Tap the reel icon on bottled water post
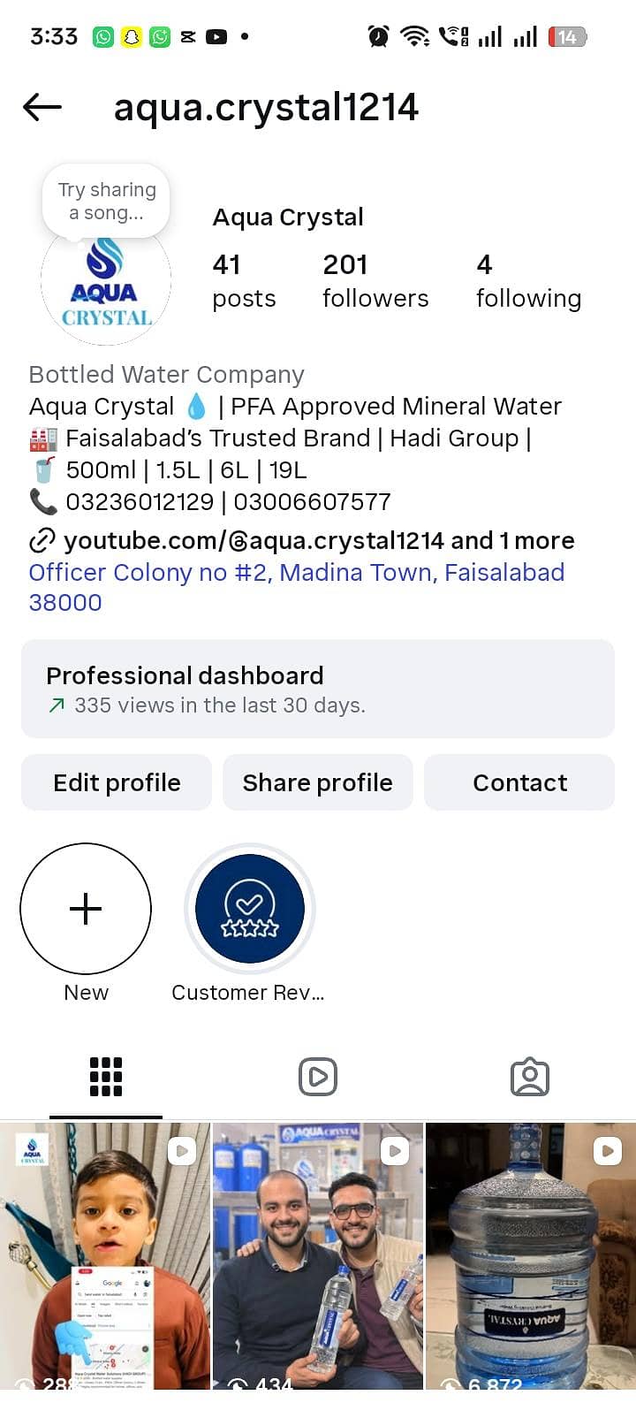 (607, 1151)
